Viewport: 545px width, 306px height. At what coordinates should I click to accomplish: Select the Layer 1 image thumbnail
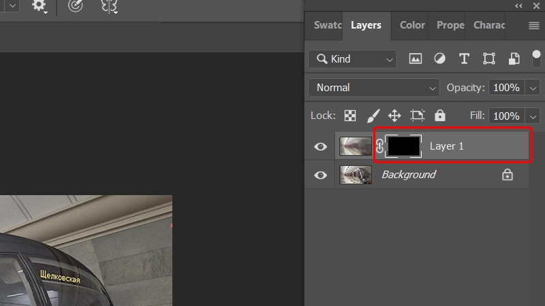pyautogui.click(x=356, y=146)
